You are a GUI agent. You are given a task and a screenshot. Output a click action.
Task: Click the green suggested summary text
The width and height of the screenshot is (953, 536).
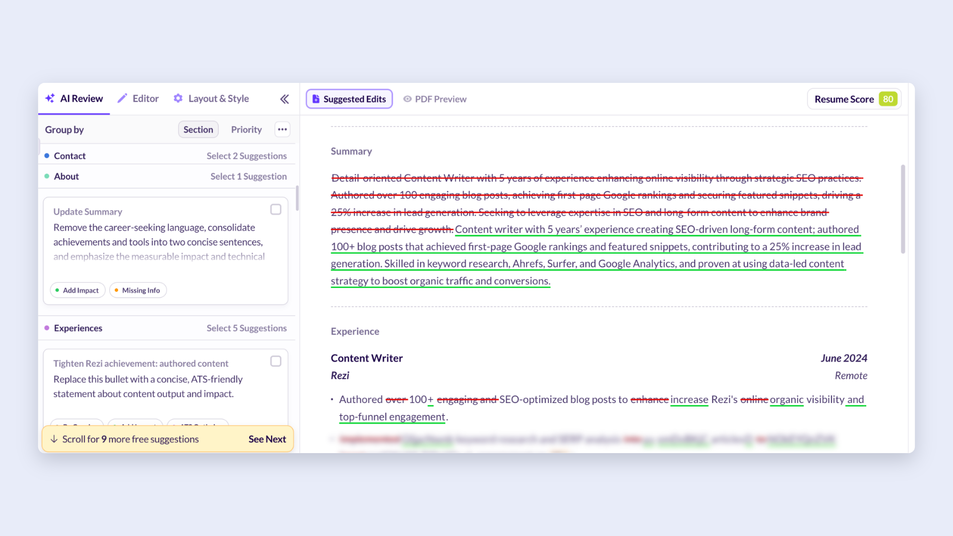click(x=597, y=255)
